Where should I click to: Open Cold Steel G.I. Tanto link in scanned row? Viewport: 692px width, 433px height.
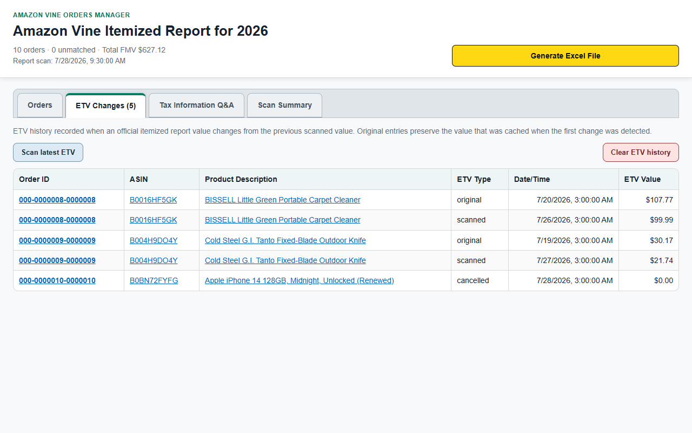coord(285,260)
